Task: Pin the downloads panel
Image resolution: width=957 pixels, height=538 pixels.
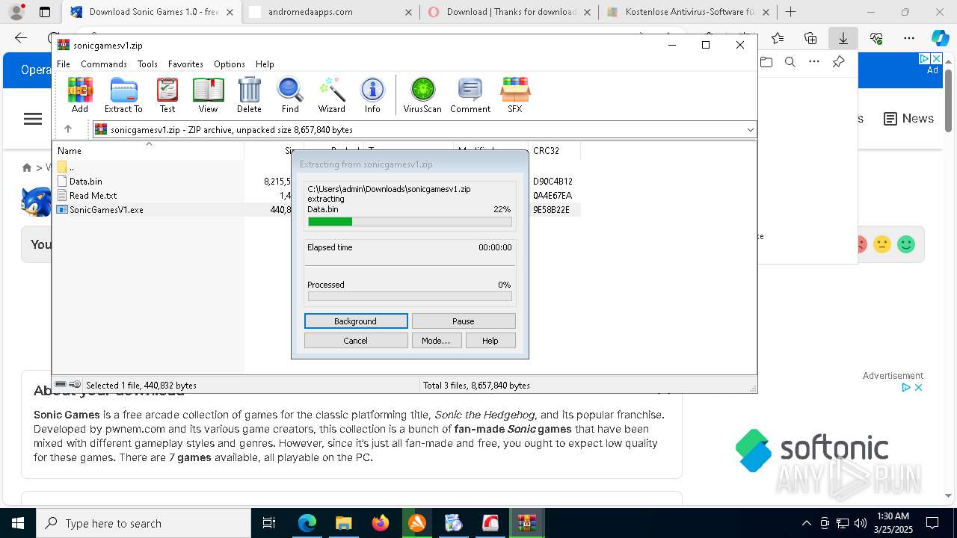Action: tap(838, 62)
